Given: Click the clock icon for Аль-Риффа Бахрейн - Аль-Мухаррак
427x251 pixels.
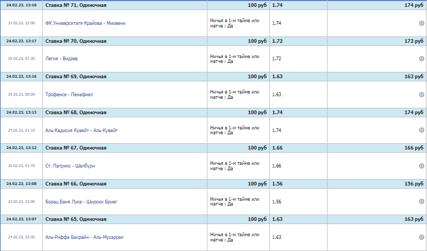Looking at the screenshot, I should pyautogui.click(x=422, y=237).
